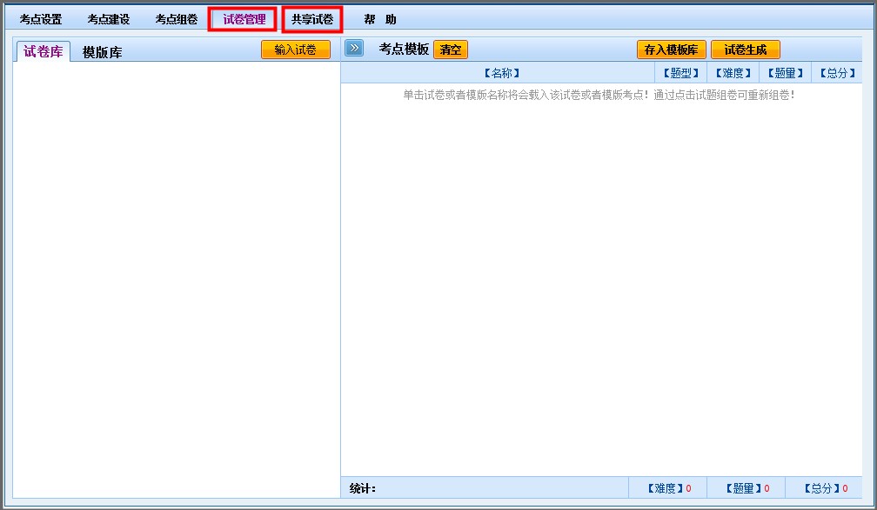The height and width of the screenshot is (510, 877).
Task: Click the 【题型】 column header
Action: point(680,73)
